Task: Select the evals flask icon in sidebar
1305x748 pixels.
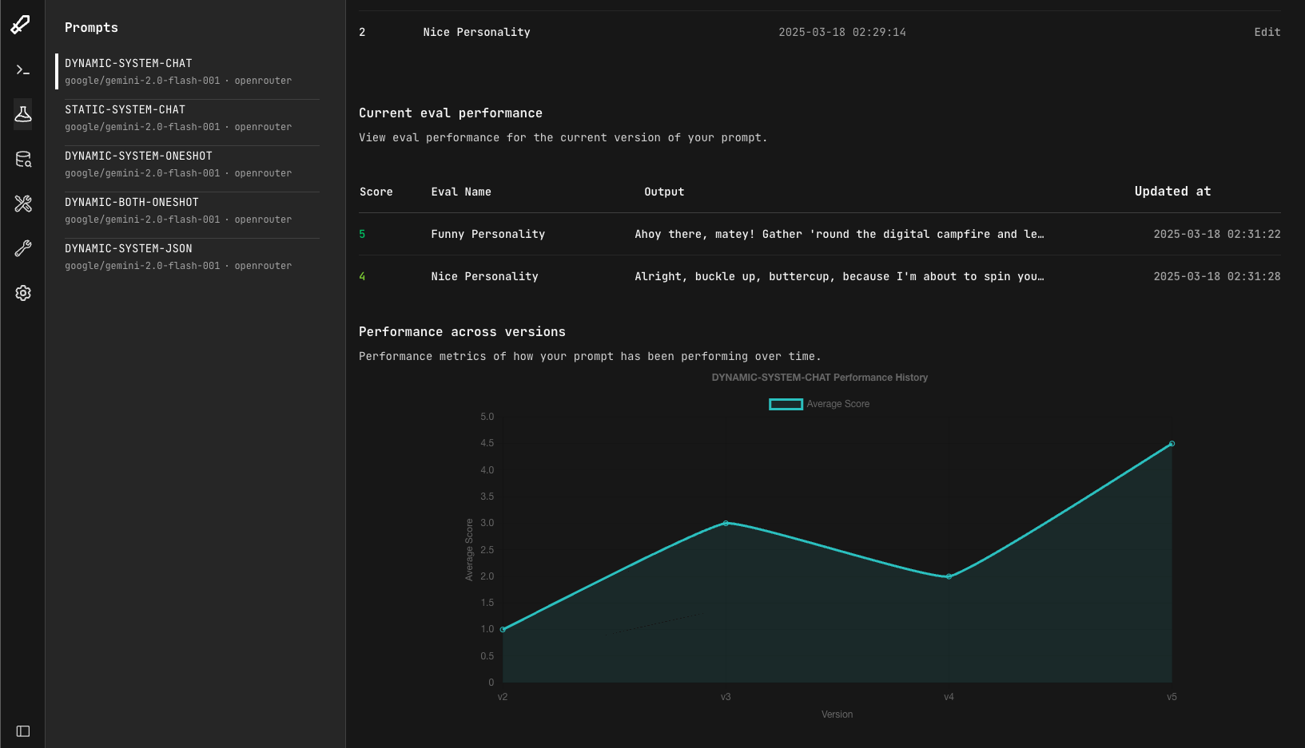Action: [22, 115]
